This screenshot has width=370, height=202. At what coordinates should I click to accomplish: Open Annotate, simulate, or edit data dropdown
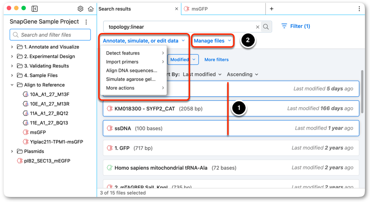click(x=144, y=41)
